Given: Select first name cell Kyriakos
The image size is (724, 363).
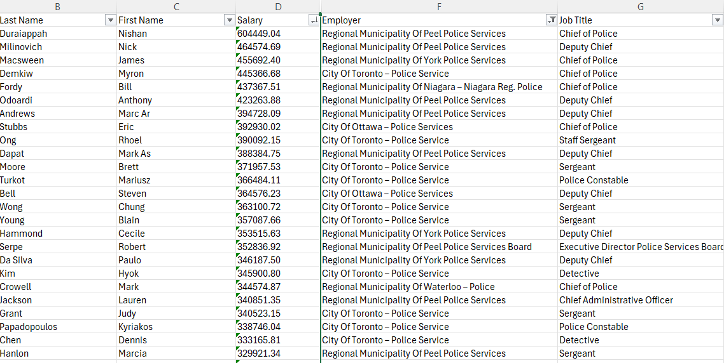Looking at the screenshot, I should (x=176, y=327).
